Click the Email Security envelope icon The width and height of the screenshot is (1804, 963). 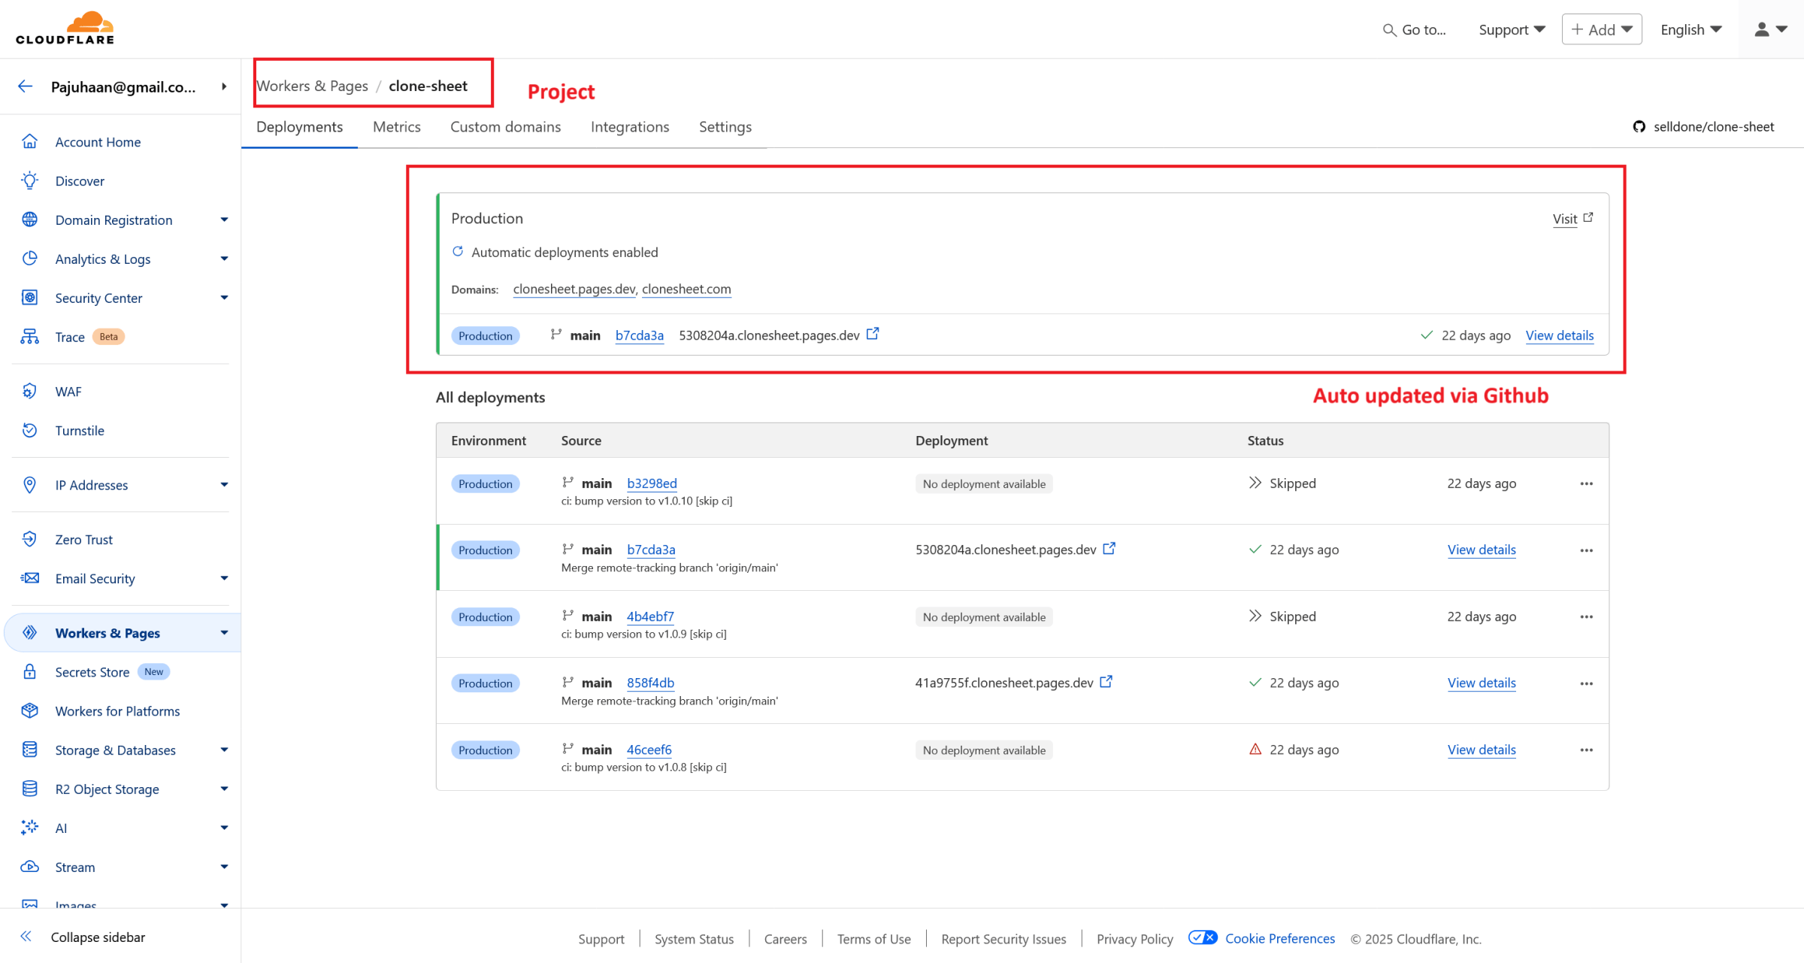click(x=30, y=578)
